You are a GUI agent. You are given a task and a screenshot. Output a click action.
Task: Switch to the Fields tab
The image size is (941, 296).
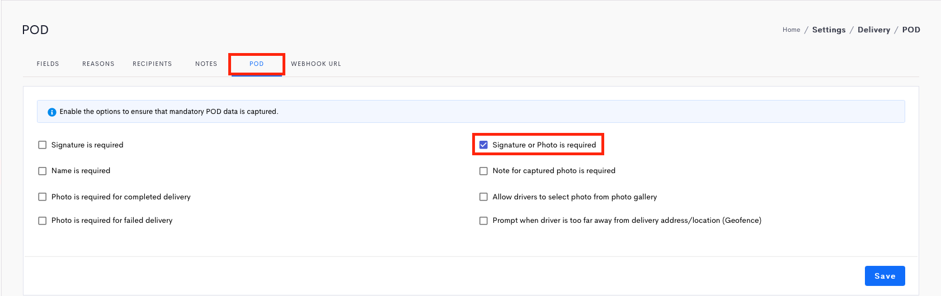click(48, 64)
